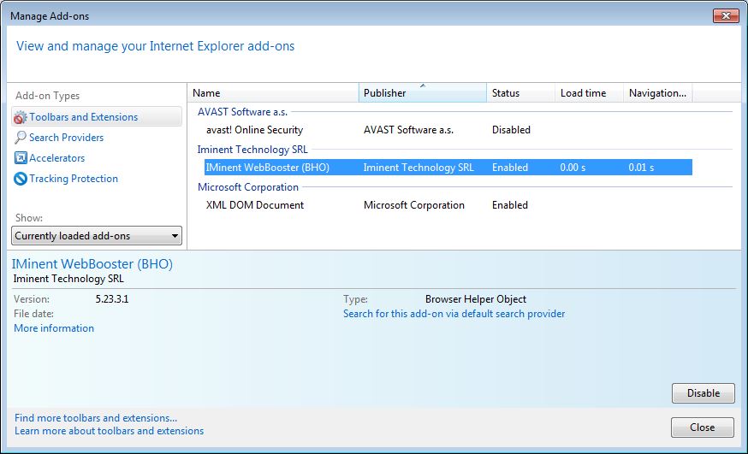Click the 0.00 s load time value
Viewport: 748px width, 454px height.
tap(573, 168)
